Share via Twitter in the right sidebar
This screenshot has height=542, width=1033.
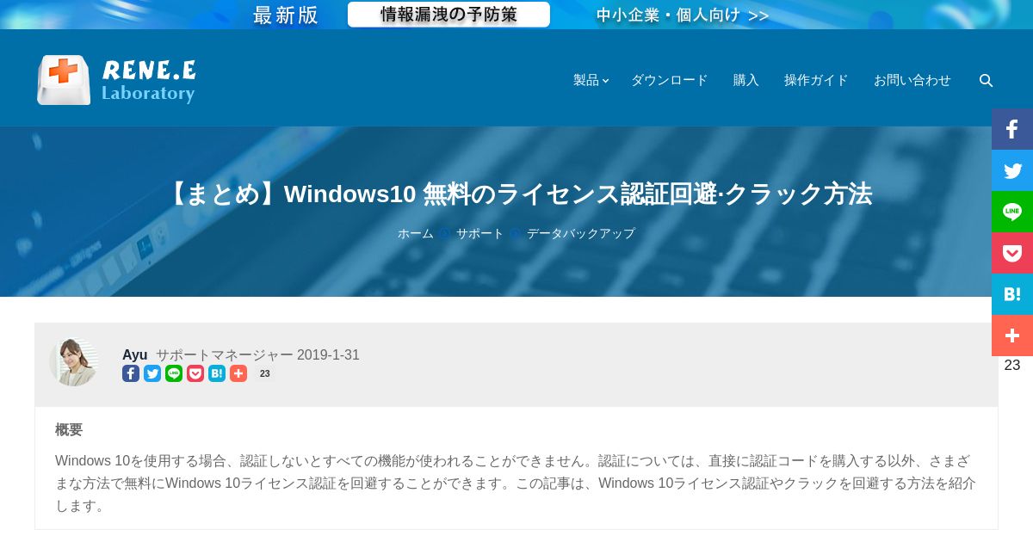(1012, 170)
